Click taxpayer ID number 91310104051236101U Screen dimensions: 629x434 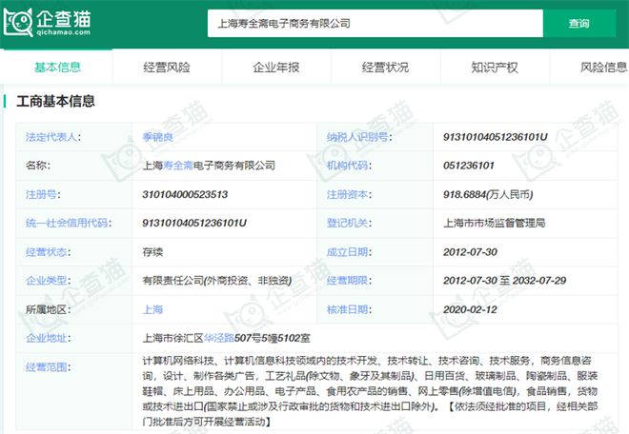coord(496,137)
